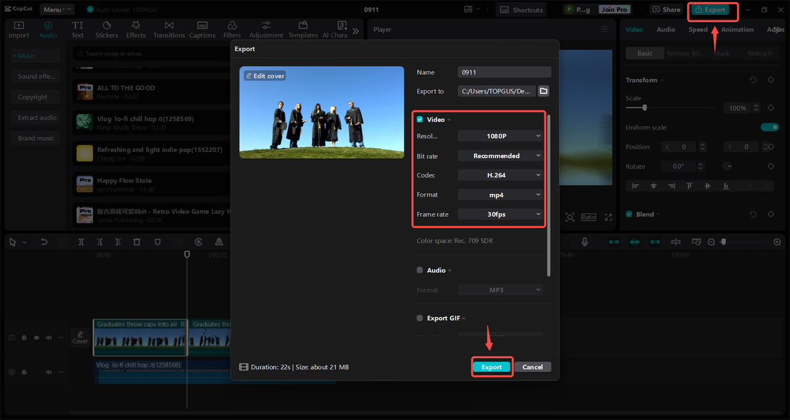Reset the Transform settings
Screen dimensions: 790x420
point(753,80)
